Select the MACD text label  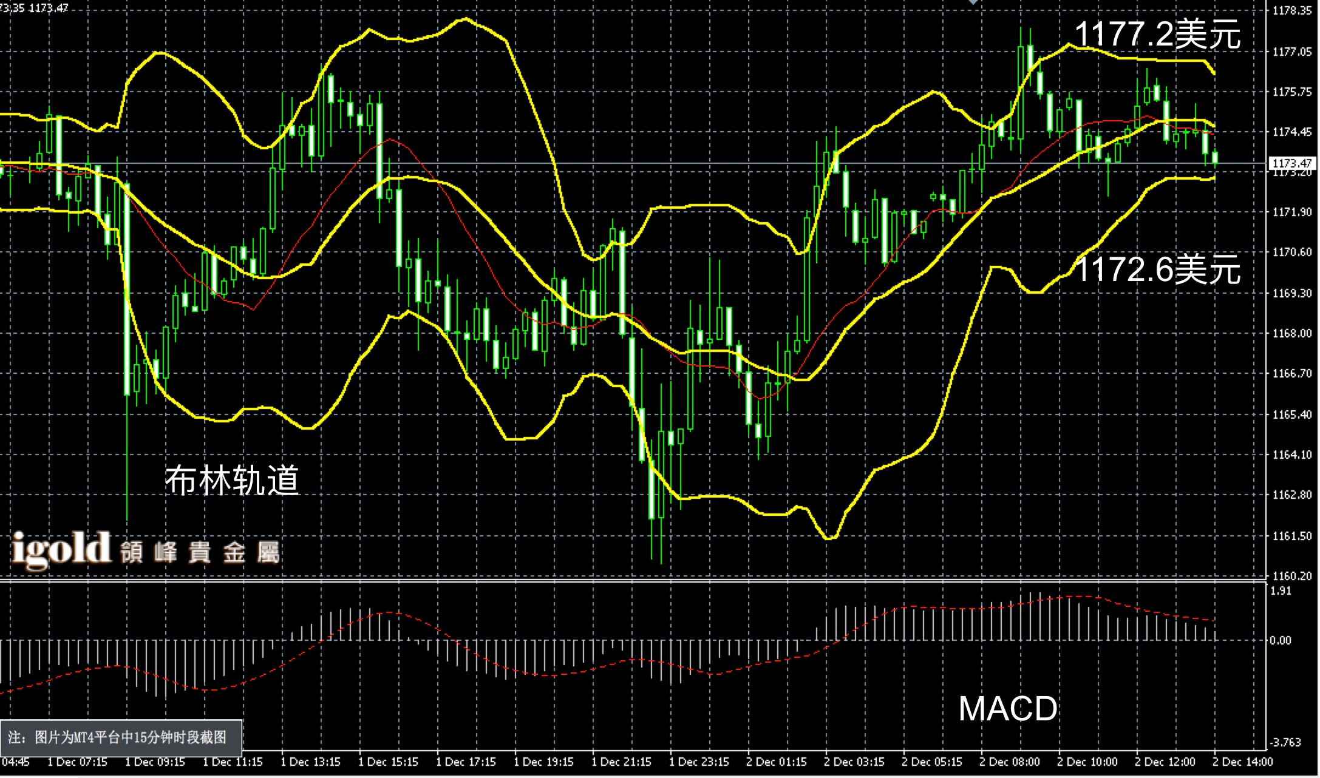[x=1008, y=709]
